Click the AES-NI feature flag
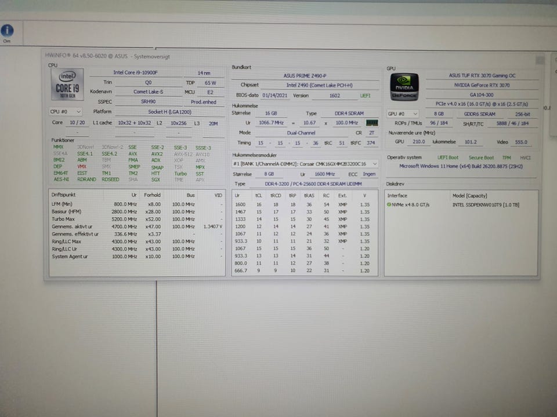The height and width of the screenshot is (417, 557). (x=61, y=180)
